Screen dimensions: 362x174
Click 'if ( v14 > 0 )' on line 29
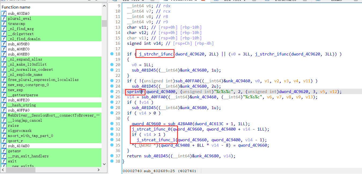(x=144, y=113)
